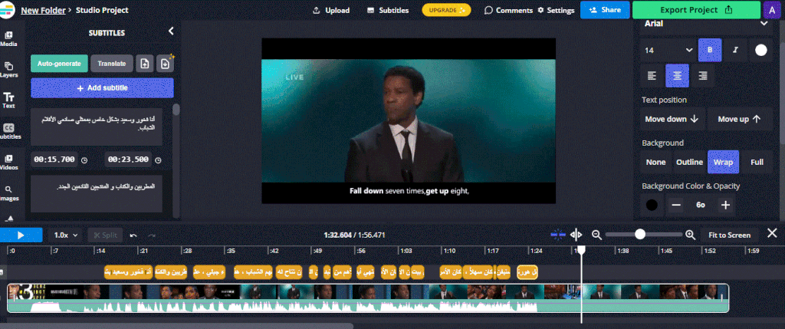The image size is (785, 329).
Task: Click the disabled Split button
Action: coord(105,235)
